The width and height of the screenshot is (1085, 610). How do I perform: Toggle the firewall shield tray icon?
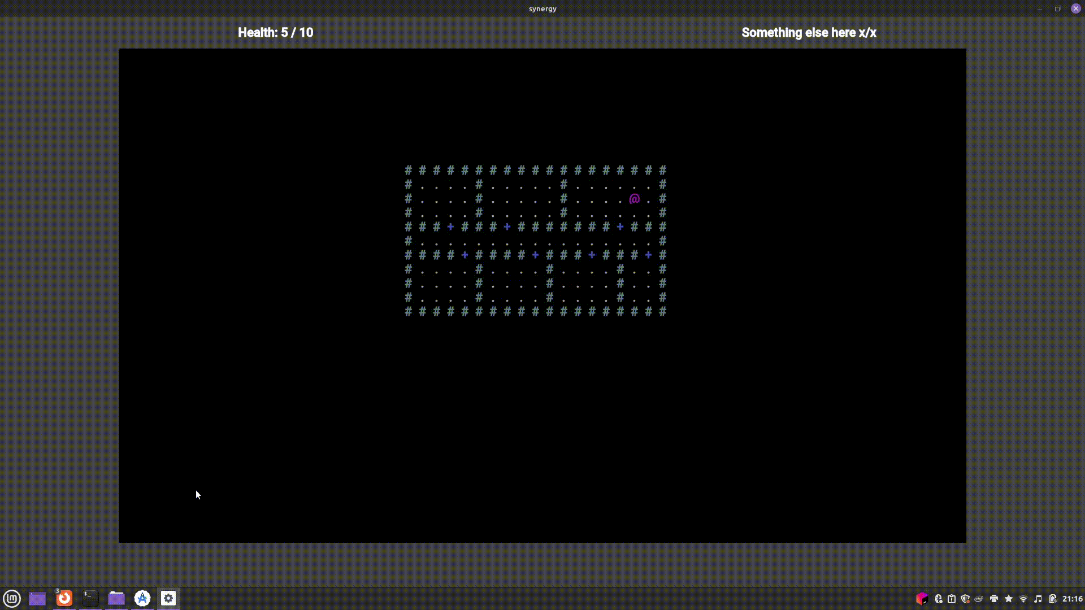coord(966,599)
